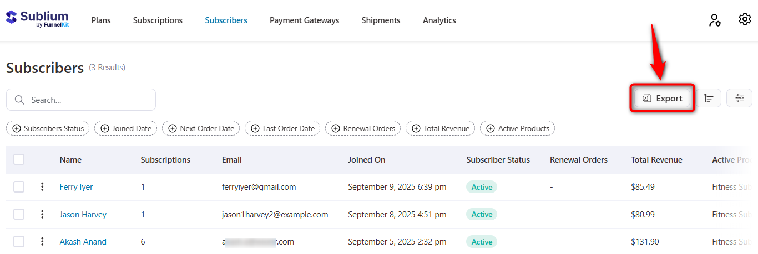The height and width of the screenshot is (254, 758).
Task: Open the Total Revenue filter
Action: [x=441, y=128]
